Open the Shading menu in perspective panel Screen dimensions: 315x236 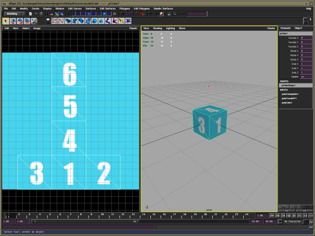[x=157, y=28]
